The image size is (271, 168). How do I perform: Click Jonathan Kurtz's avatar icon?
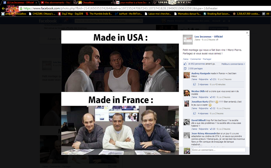(187, 103)
